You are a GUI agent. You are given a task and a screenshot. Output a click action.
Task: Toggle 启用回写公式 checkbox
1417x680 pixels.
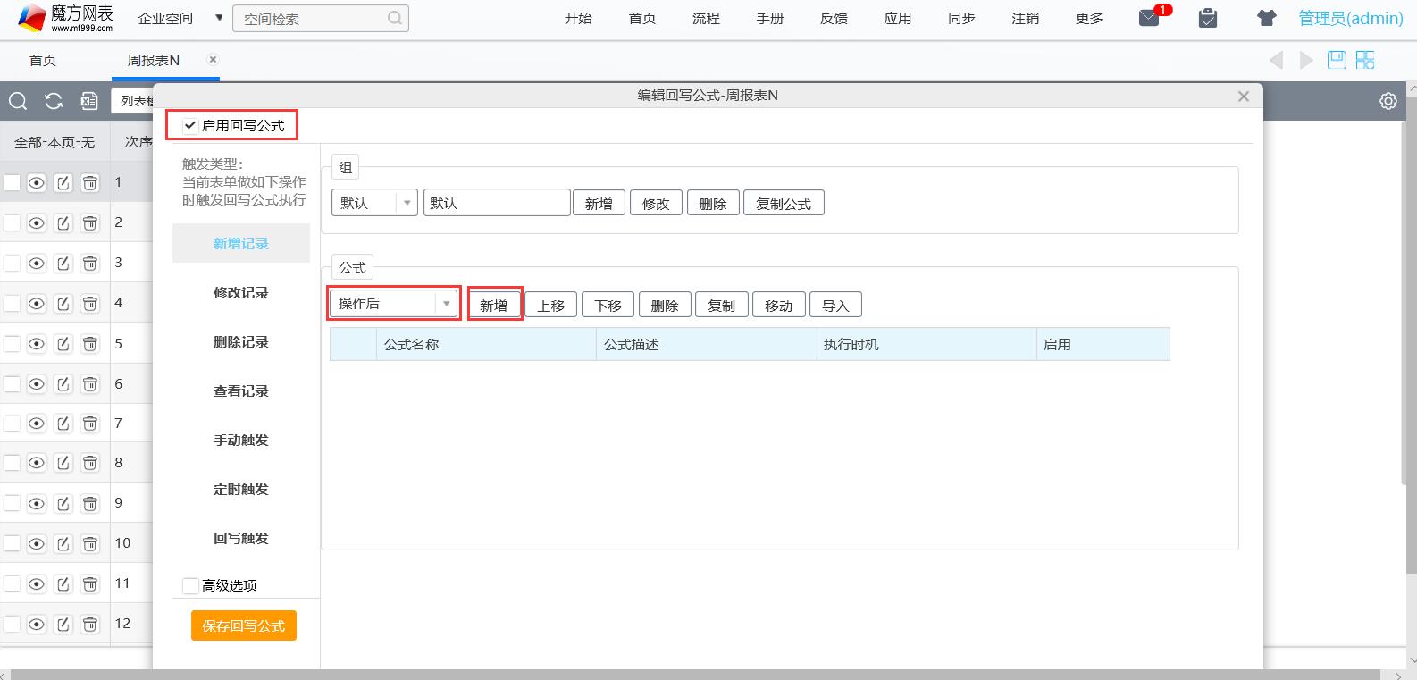tap(189, 126)
